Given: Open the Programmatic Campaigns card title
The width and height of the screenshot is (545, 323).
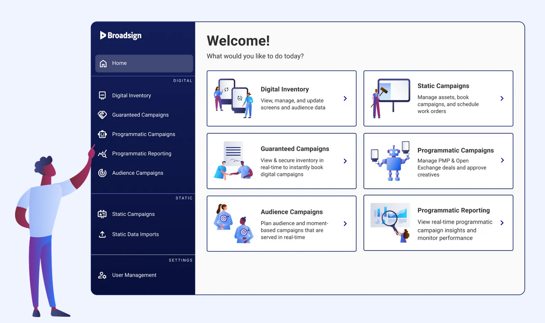Looking at the screenshot, I should [455, 150].
